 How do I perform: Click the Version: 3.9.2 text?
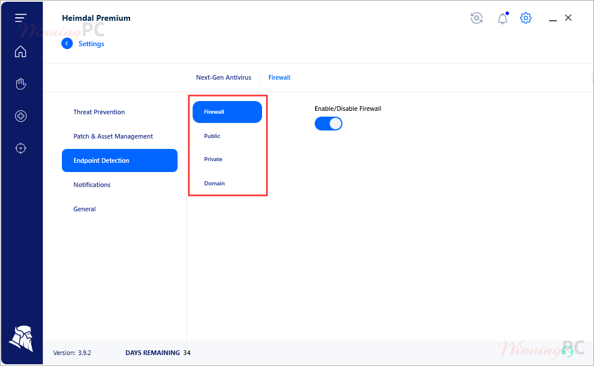click(x=72, y=353)
